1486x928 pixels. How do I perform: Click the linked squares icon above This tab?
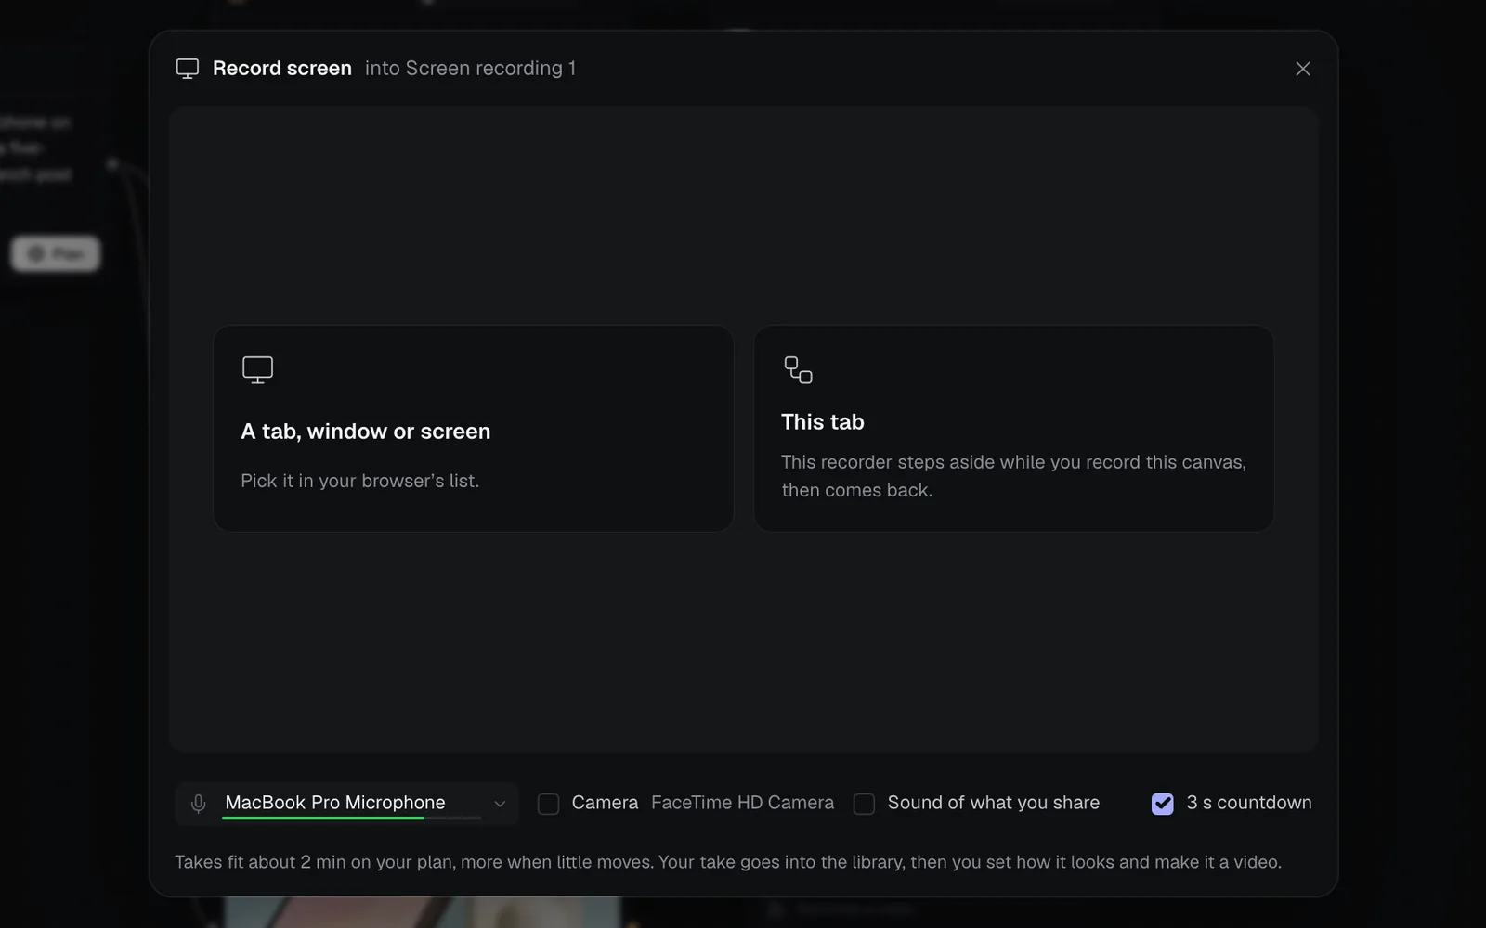click(798, 369)
